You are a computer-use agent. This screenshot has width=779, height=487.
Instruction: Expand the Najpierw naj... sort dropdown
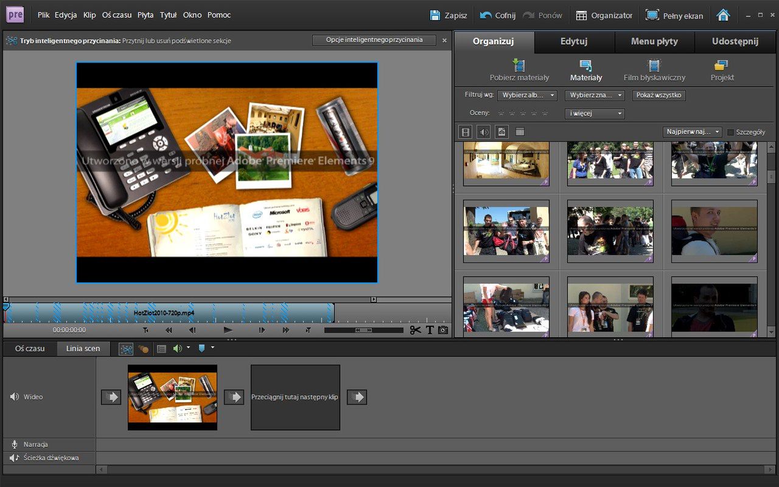[x=692, y=132]
